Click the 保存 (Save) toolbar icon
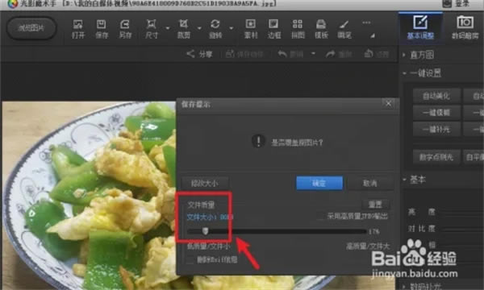 coord(102,29)
